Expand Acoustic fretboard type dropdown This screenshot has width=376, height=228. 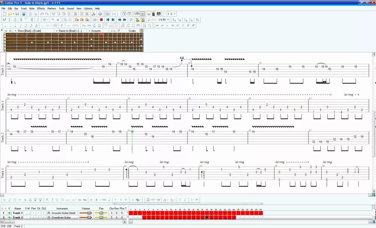[89, 31]
